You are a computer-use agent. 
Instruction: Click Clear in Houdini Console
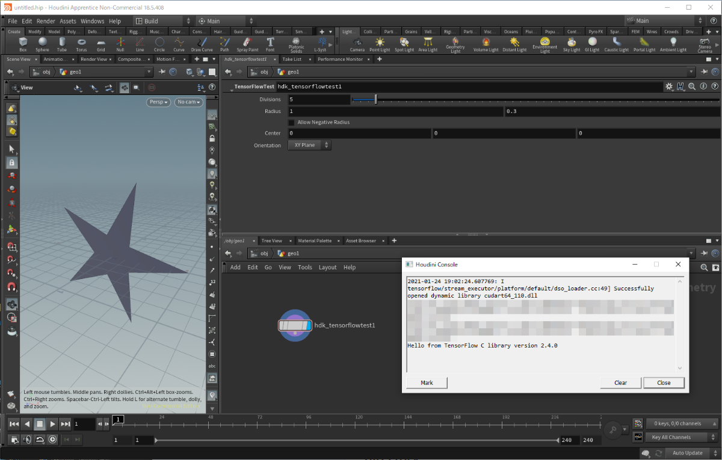coord(620,382)
